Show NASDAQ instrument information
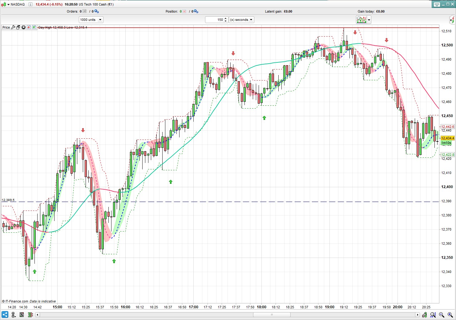456x320 pixels. [30, 4]
